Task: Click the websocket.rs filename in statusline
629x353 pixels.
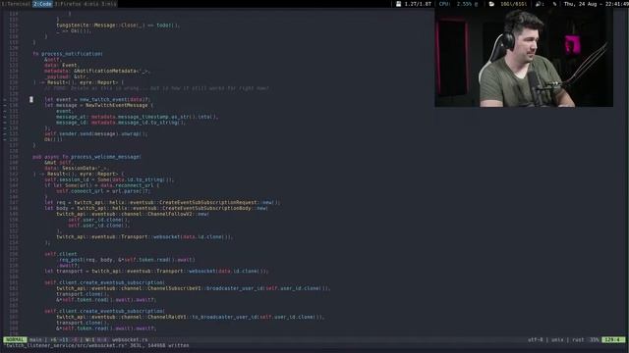Action: 130,340
